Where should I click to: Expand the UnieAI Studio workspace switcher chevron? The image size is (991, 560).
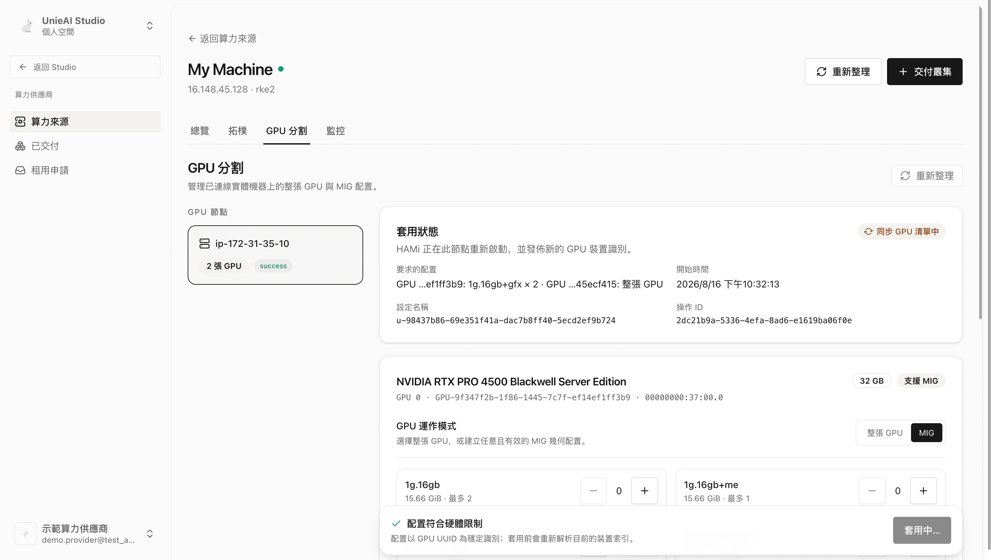point(150,26)
